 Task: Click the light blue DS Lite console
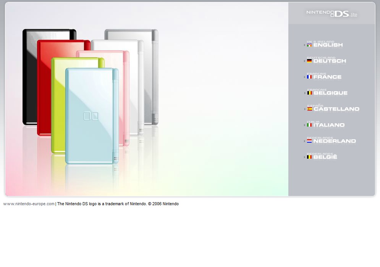(92, 116)
